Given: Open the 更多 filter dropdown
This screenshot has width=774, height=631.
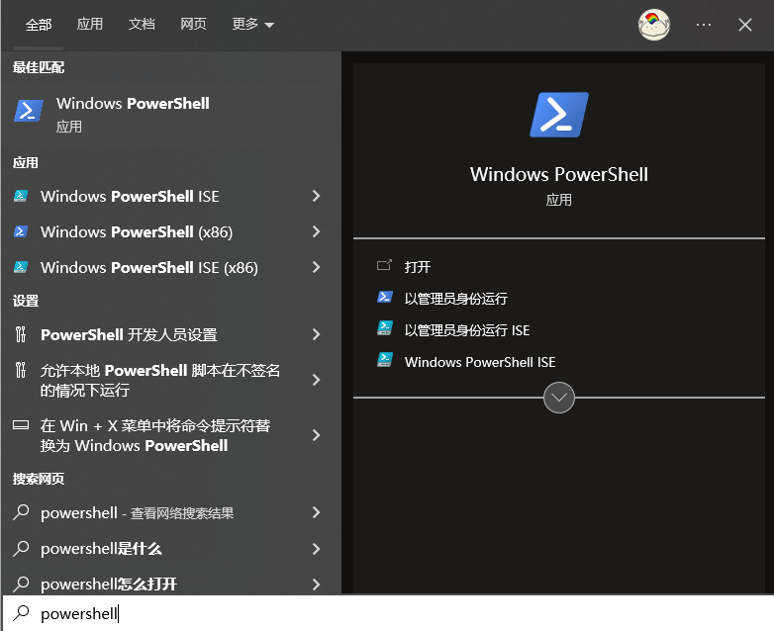Looking at the screenshot, I should (x=252, y=24).
